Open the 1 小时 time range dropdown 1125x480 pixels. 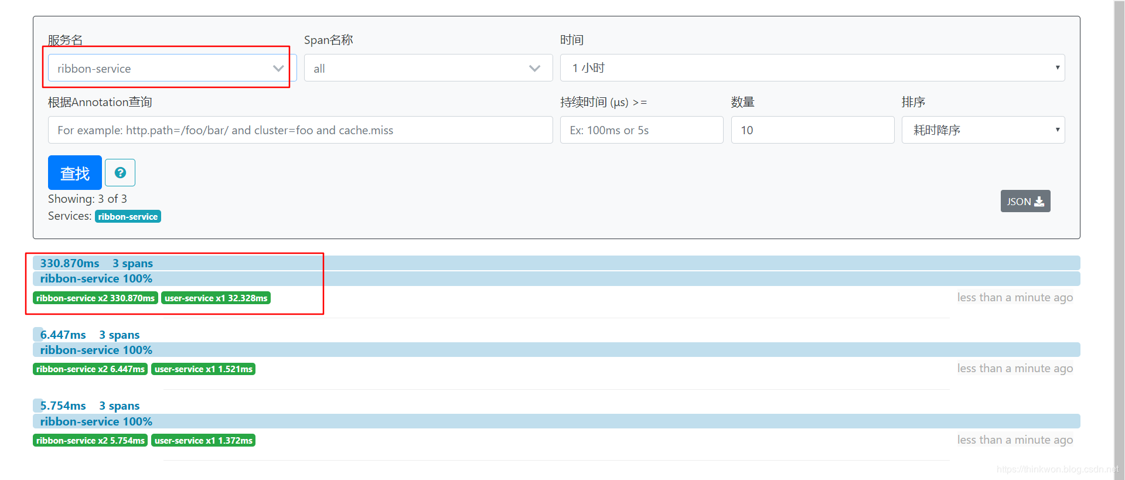(x=812, y=69)
